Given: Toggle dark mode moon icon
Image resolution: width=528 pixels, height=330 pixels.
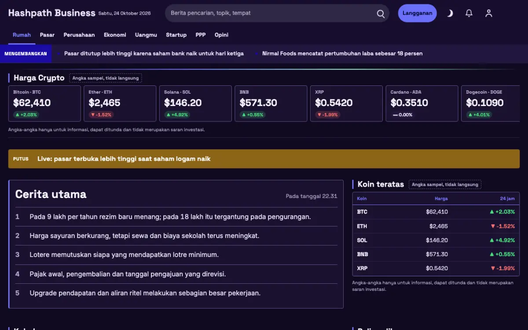Looking at the screenshot, I should click(x=450, y=13).
